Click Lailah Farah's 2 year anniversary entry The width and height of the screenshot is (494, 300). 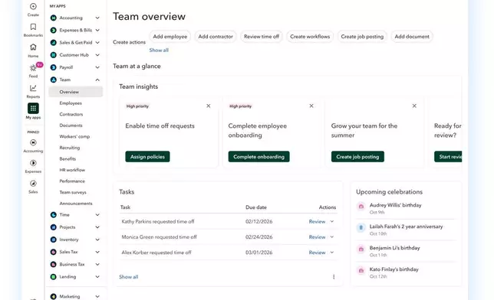(406, 230)
